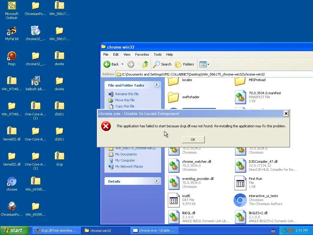The image size is (313, 235).
Task: Click OK in the Unable To Locate Component dialog
Action: click(x=193, y=140)
